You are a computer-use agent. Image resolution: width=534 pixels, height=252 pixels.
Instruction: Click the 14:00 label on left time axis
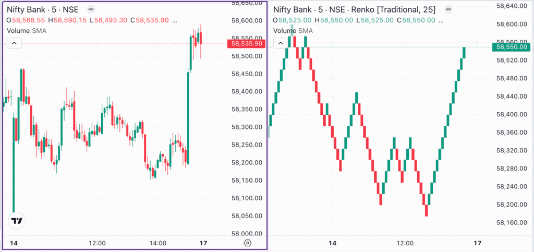(157, 243)
